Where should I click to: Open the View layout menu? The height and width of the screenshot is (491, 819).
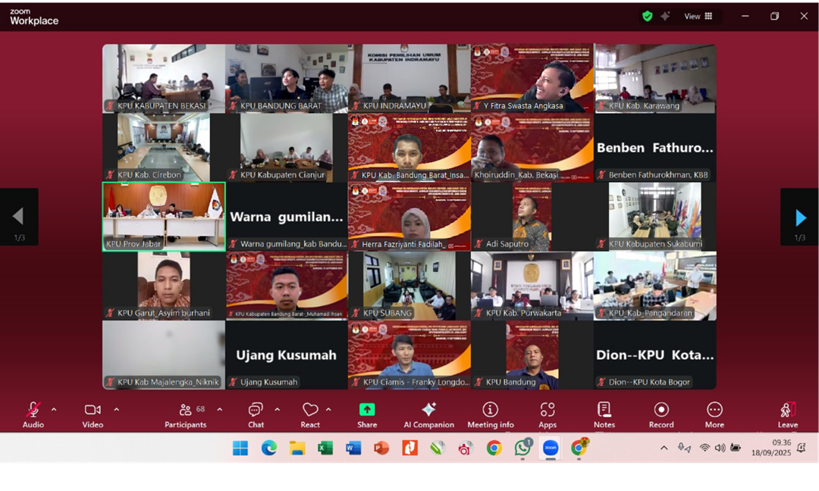(698, 16)
